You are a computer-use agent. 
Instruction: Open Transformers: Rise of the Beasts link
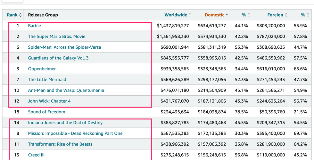60,144
